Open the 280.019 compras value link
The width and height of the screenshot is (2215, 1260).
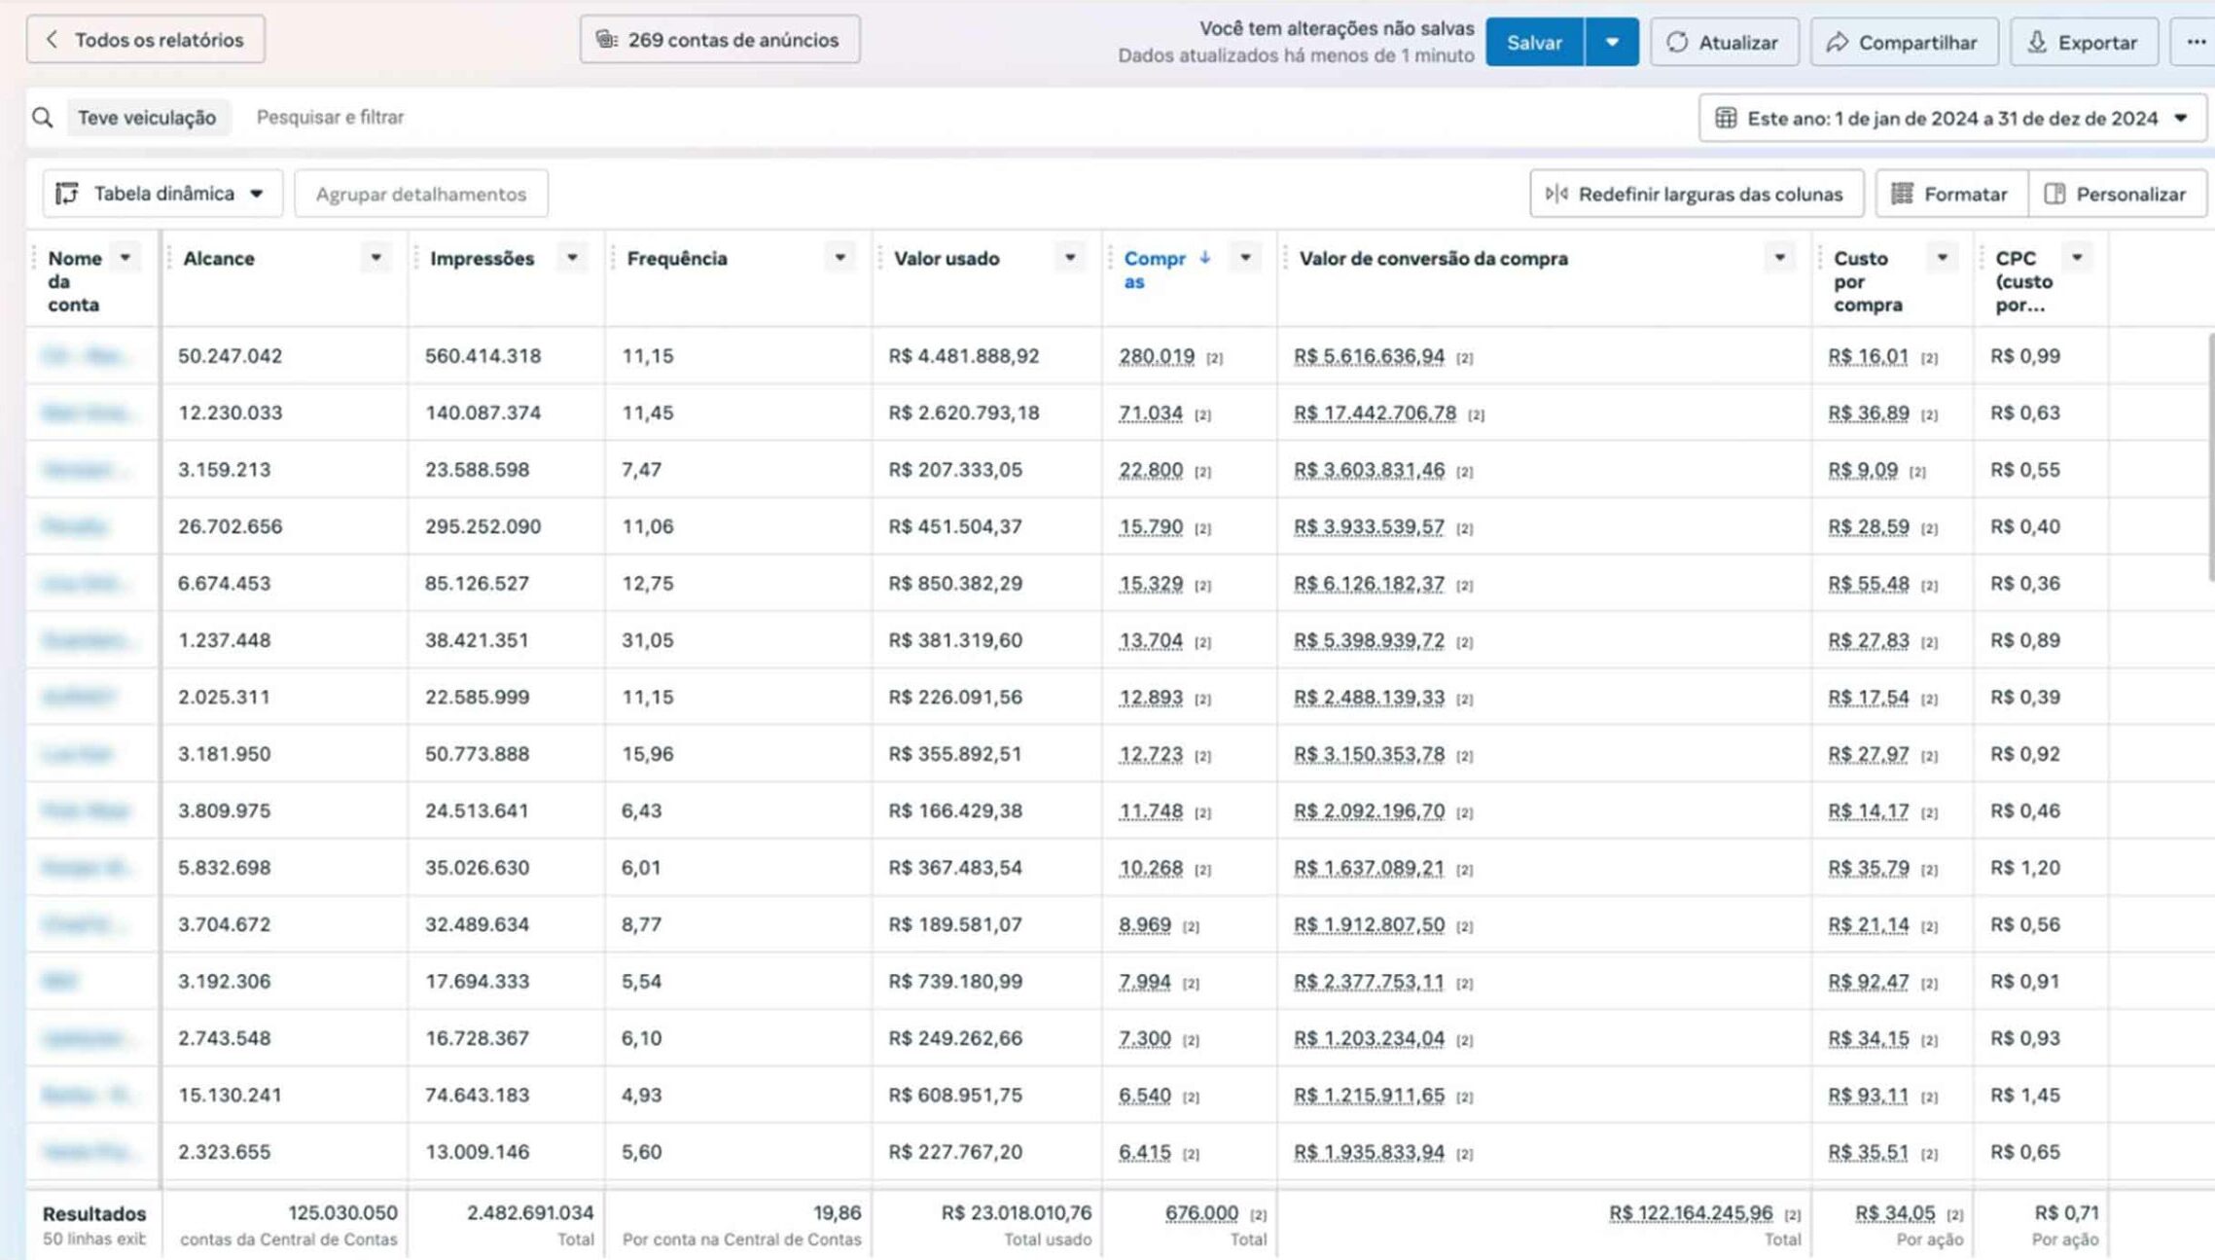1156,356
